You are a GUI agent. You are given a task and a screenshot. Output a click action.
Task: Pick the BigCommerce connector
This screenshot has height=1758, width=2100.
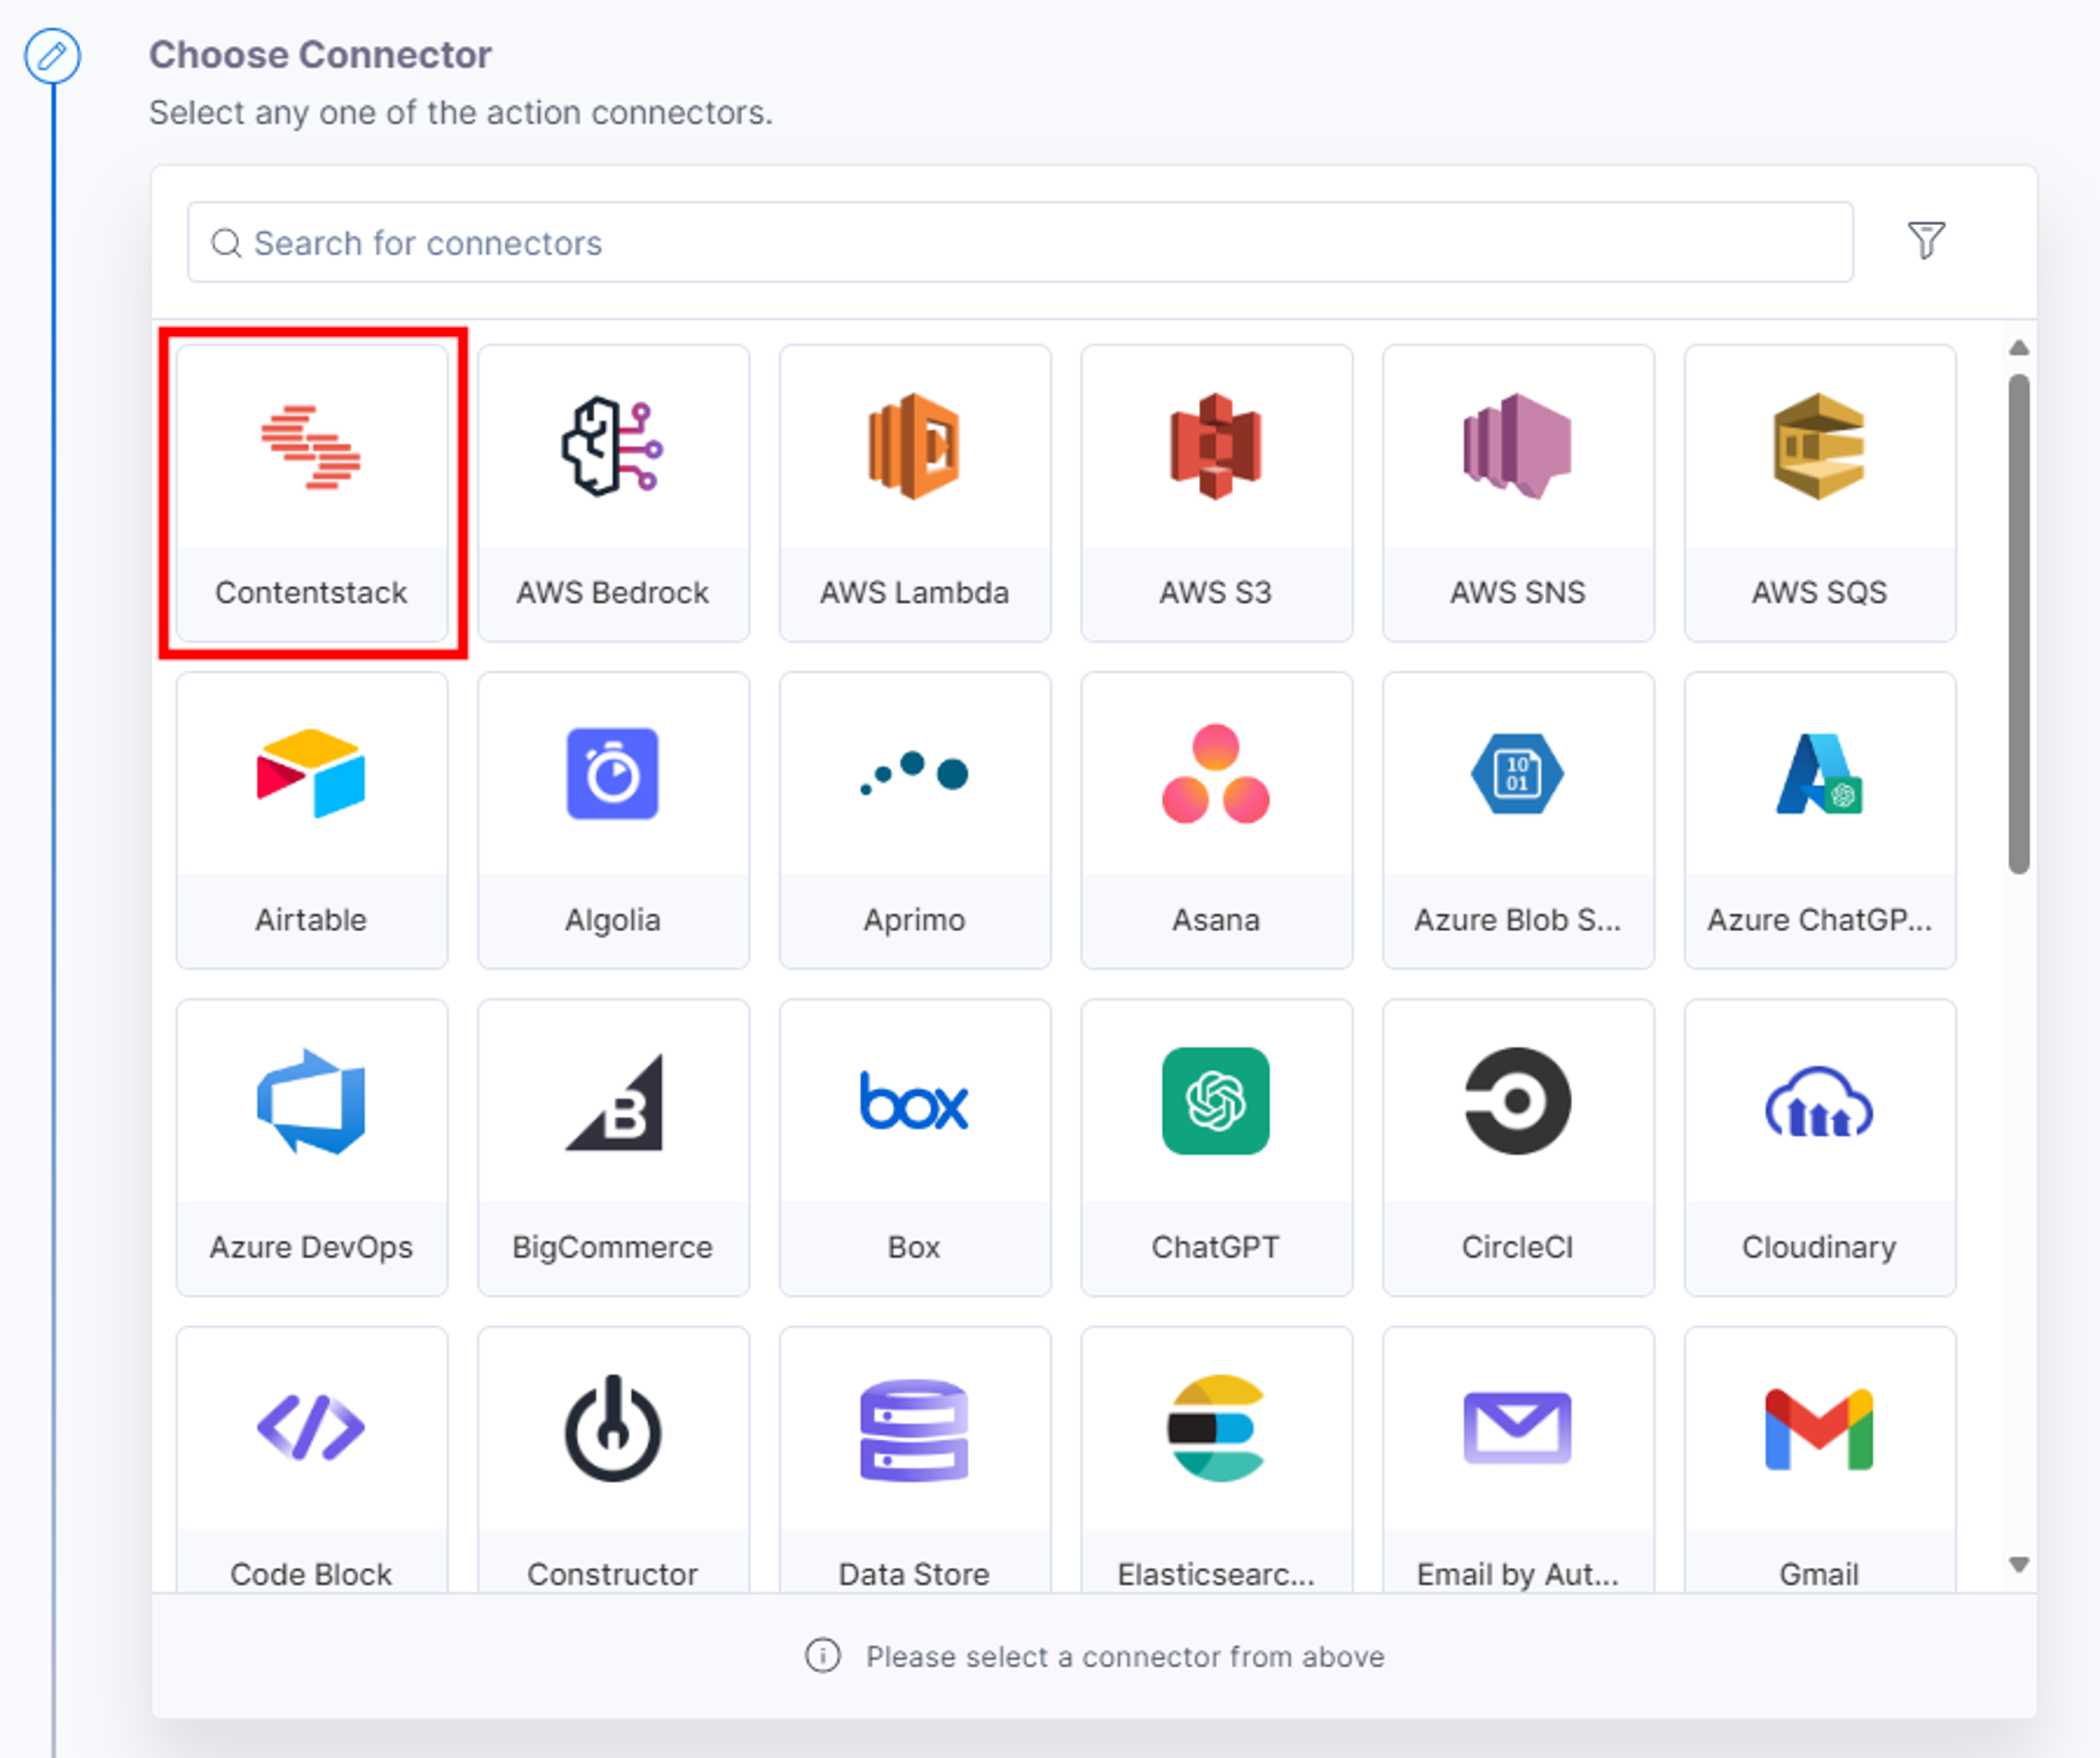pyautogui.click(x=613, y=1147)
